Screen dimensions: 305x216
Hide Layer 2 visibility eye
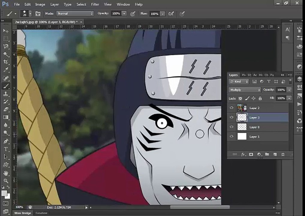pyautogui.click(x=232, y=108)
